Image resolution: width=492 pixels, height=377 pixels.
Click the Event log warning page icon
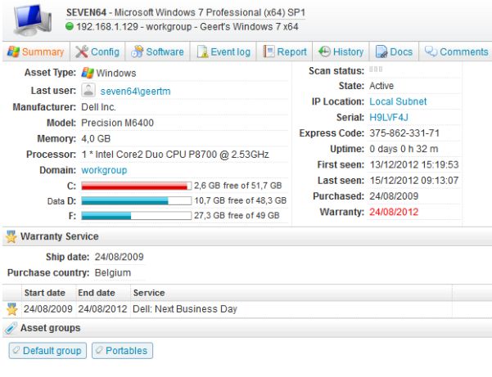pos(202,52)
